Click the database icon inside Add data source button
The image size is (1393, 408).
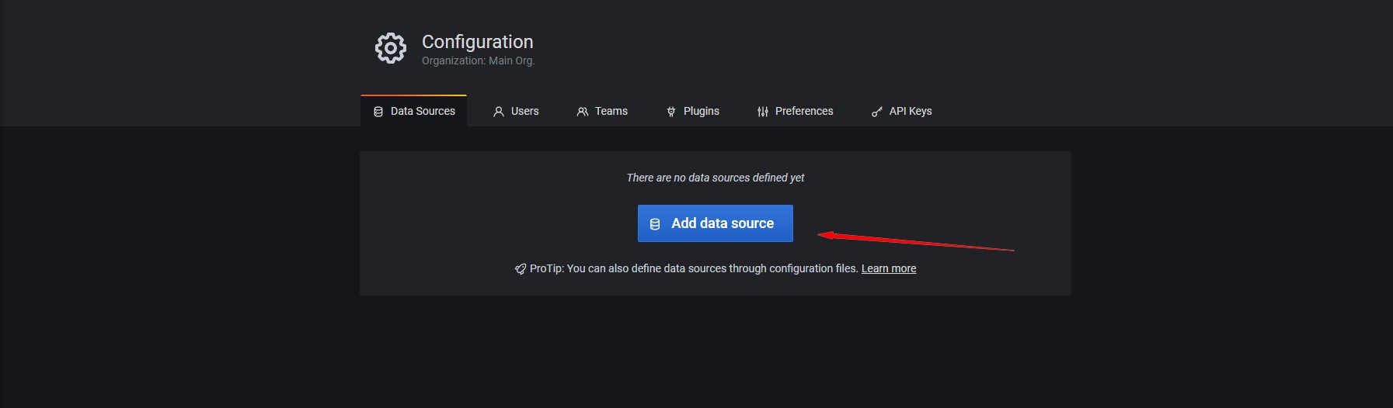(x=655, y=224)
